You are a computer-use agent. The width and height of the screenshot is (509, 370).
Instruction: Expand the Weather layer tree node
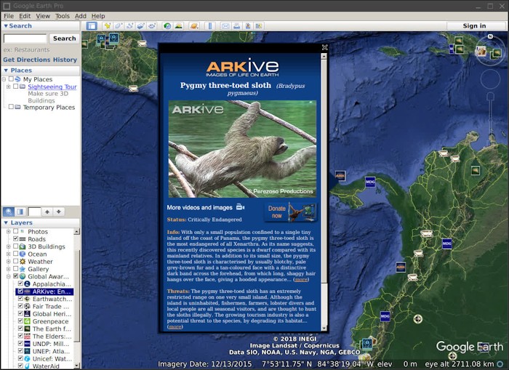click(x=9, y=262)
